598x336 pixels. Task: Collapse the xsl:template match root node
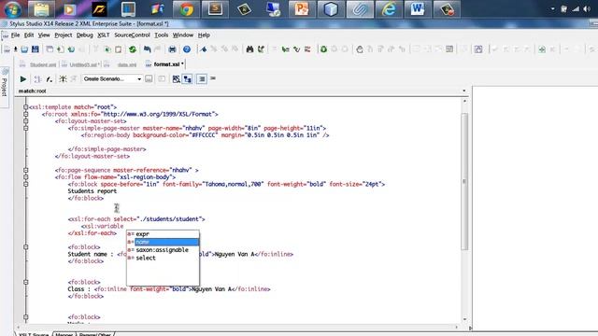25,107
